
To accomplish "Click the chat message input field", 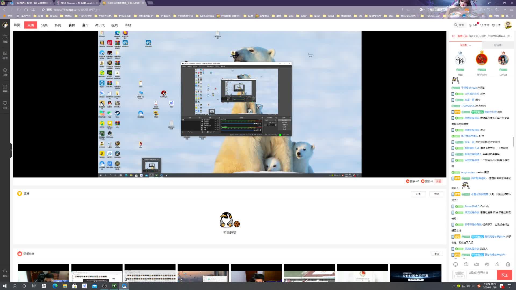I will pos(481,274).
